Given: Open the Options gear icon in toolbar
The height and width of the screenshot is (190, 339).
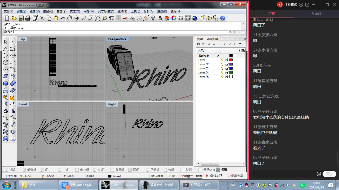Looking at the screenshot, I should (209, 18).
